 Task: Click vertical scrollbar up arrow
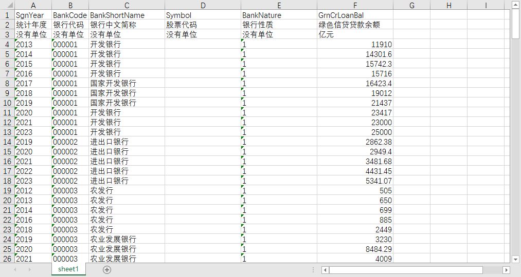click(516, 4)
